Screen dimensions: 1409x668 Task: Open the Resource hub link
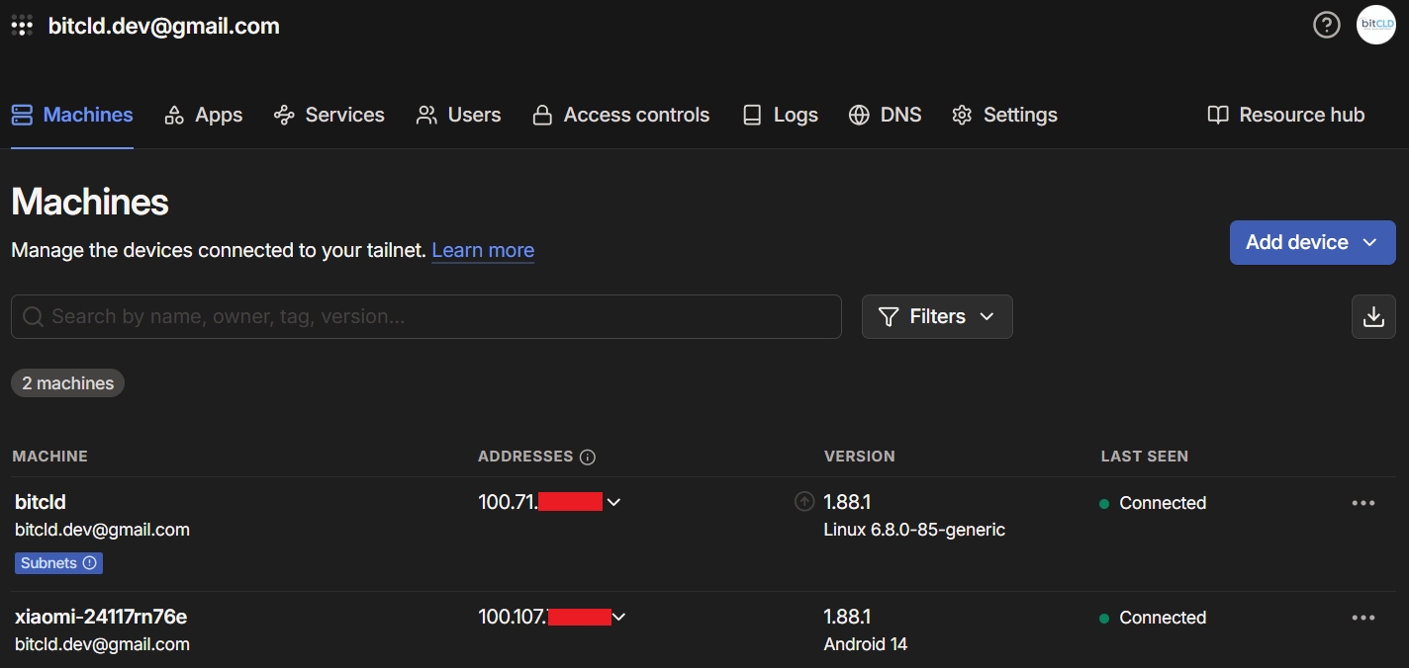(x=1285, y=116)
